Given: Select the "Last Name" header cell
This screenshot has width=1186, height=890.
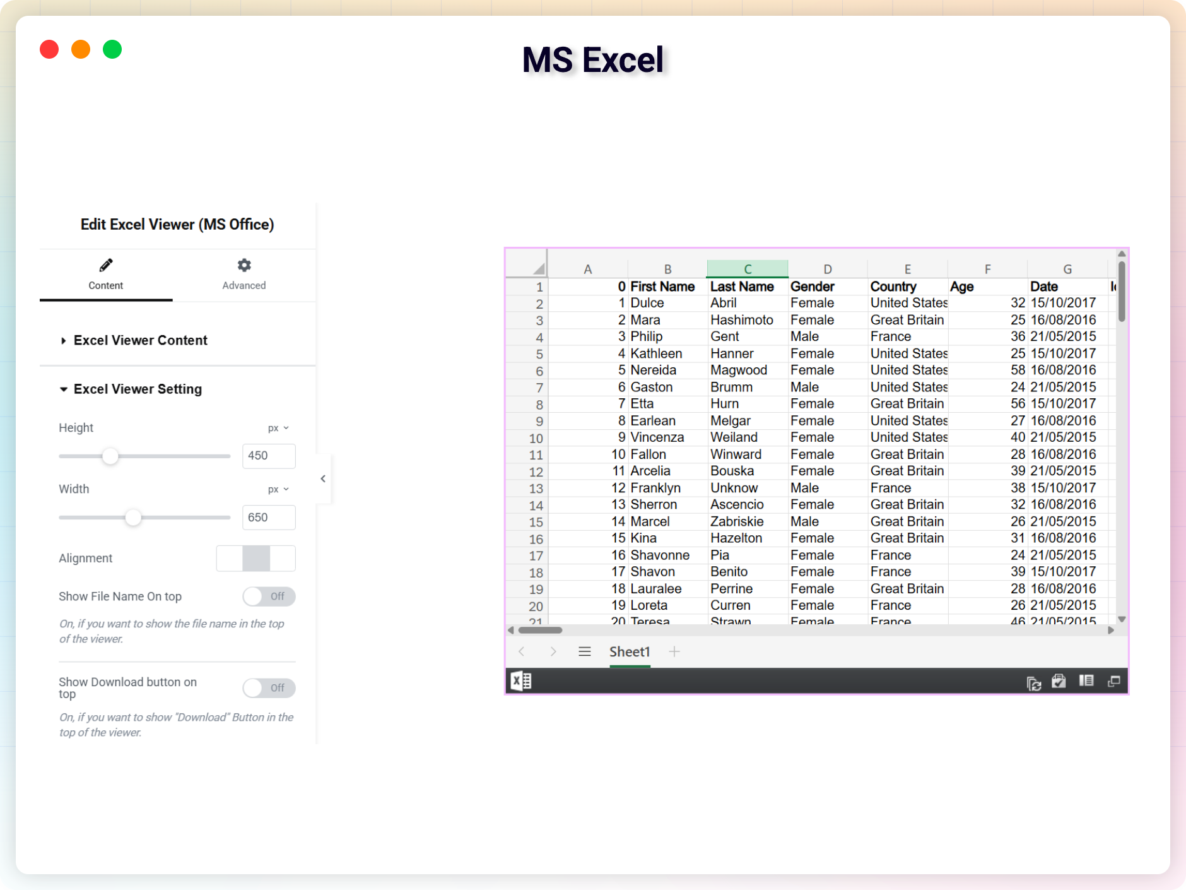Looking at the screenshot, I should pos(748,287).
